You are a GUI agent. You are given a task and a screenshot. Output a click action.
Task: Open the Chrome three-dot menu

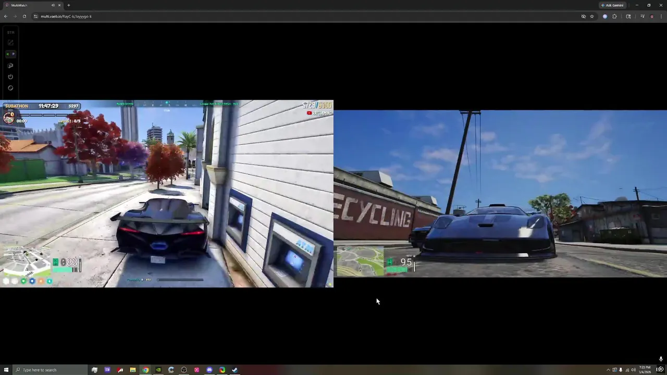661,16
